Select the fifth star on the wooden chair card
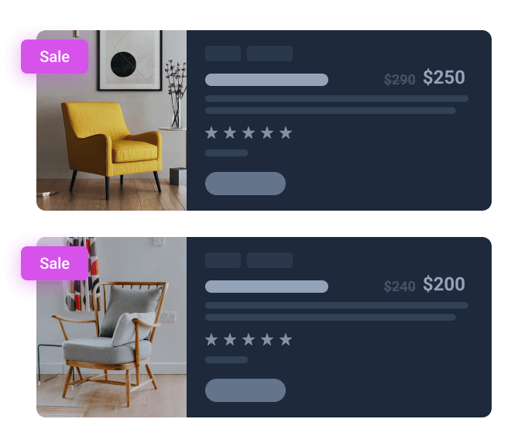 tap(286, 339)
